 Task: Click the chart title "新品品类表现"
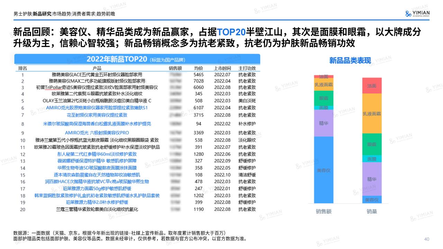pyautogui.click(x=350, y=61)
